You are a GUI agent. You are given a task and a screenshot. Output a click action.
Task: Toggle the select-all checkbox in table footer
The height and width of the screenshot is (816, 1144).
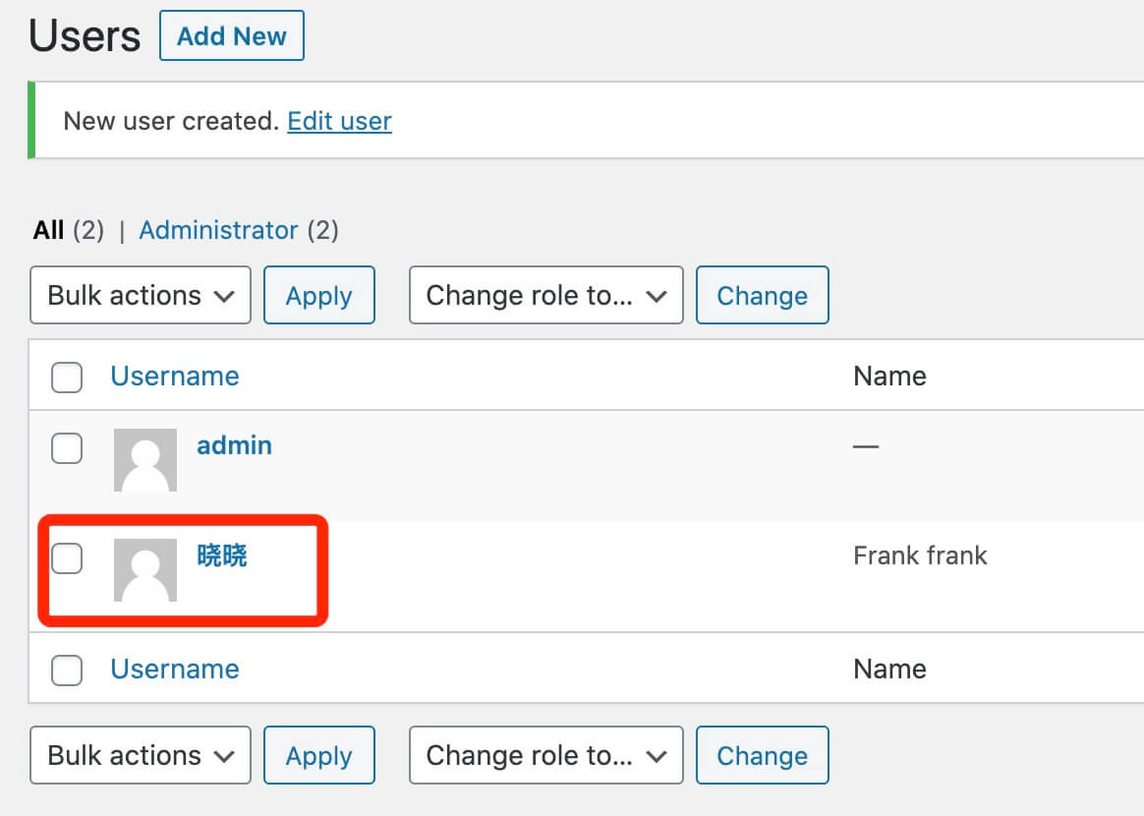click(x=67, y=670)
